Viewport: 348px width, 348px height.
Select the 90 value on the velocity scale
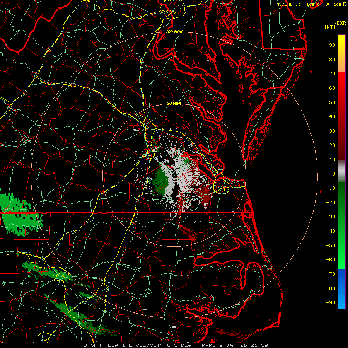332,45
